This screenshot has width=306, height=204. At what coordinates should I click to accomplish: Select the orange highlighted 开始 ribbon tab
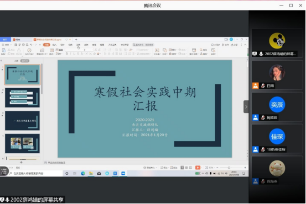46,45
